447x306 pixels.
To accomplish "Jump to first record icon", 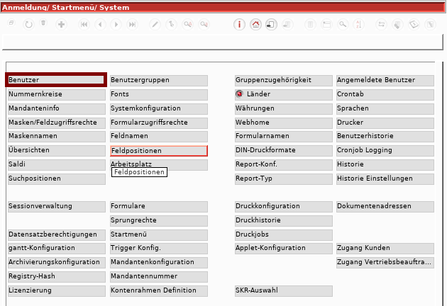I will coord(84,25).
